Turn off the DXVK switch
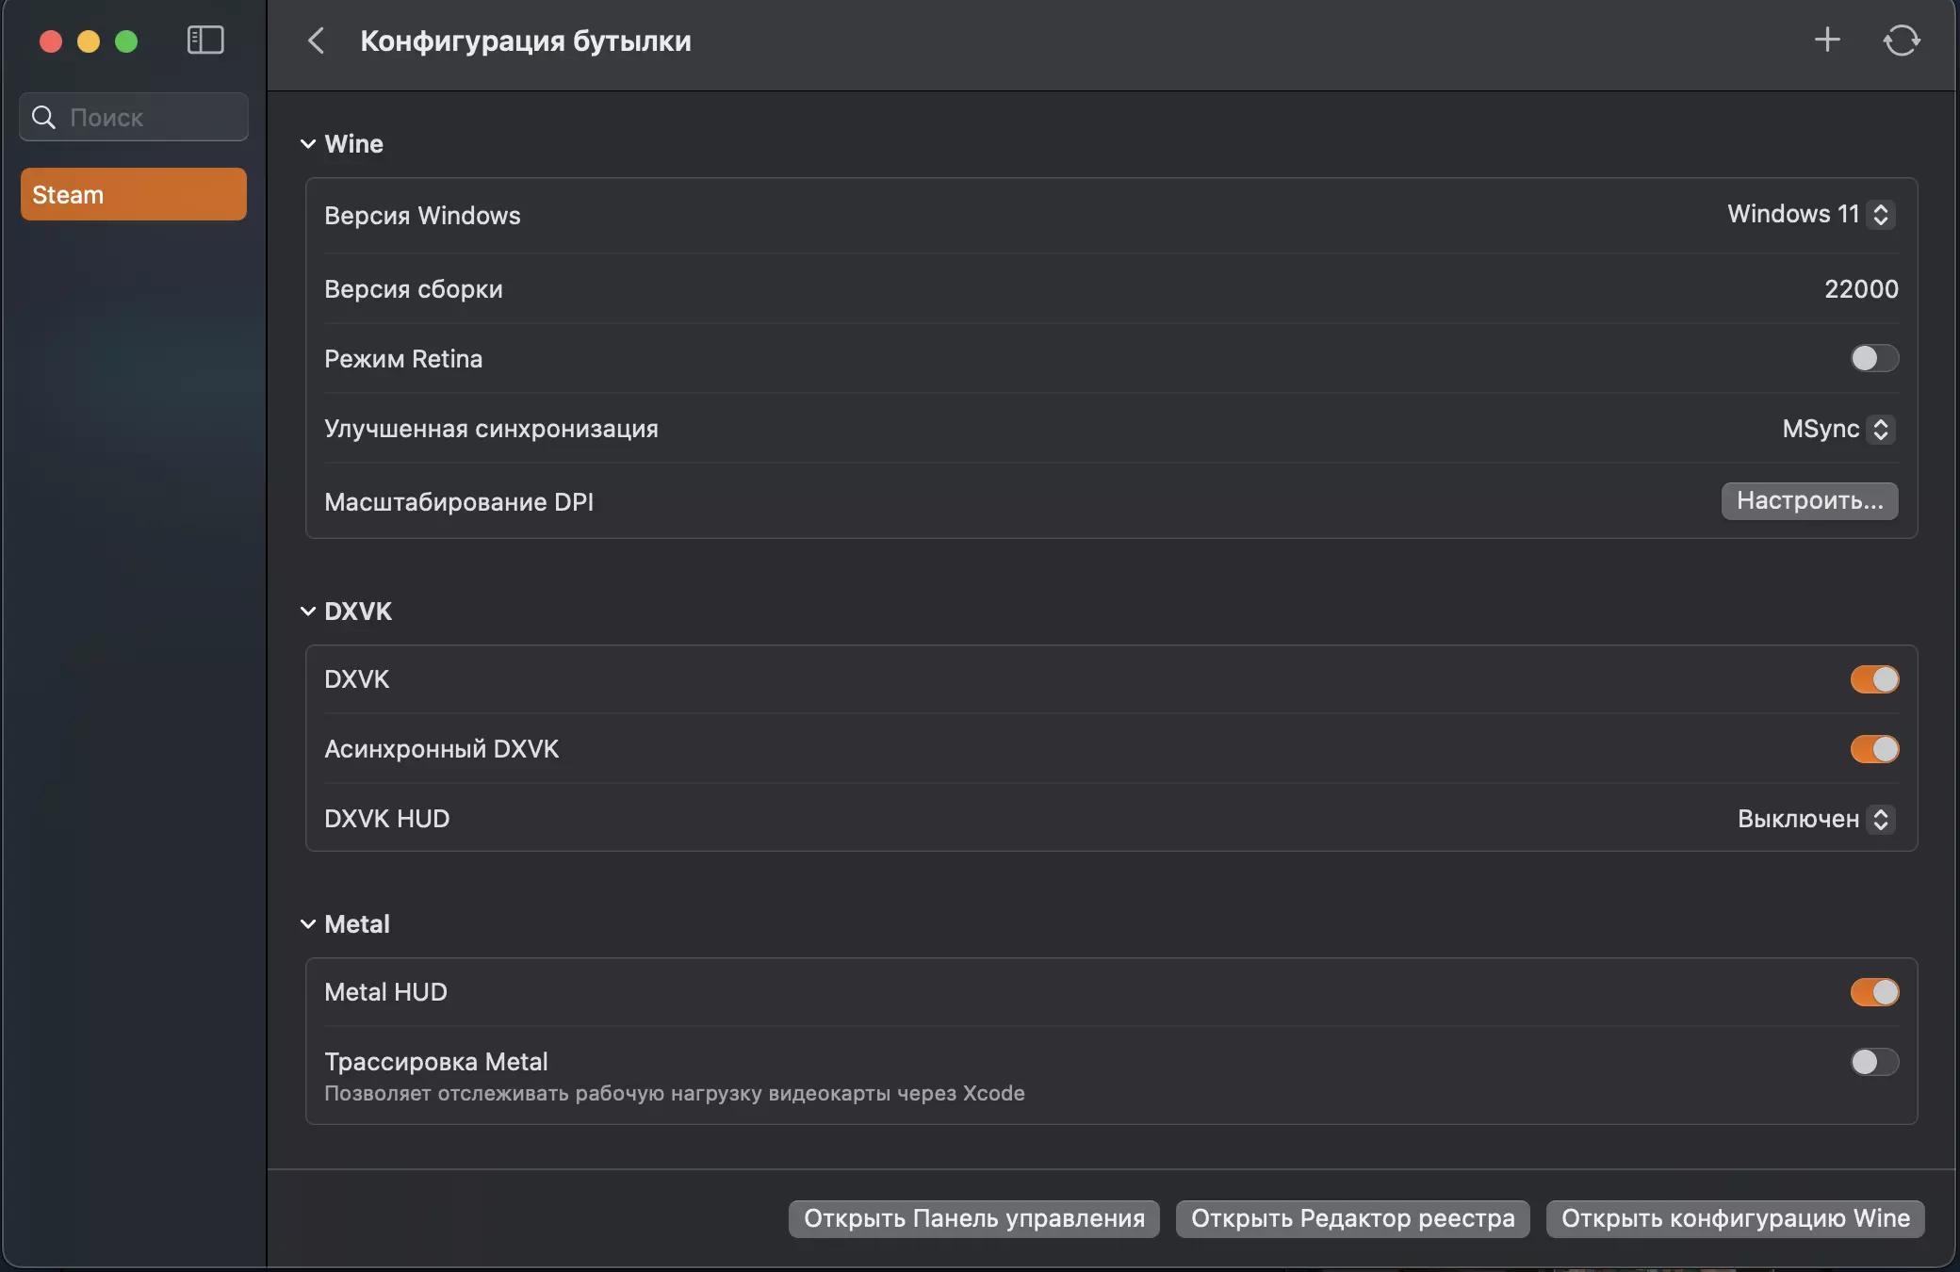This screenshot has width=1960, height=1272. click(1873, 679)
